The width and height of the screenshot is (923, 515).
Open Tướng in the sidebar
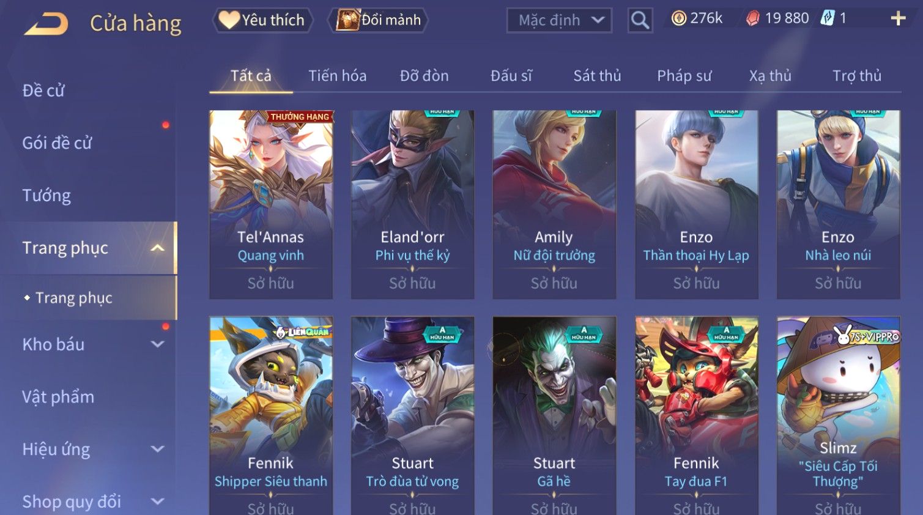pyautogui.click(x=46, y=196)
